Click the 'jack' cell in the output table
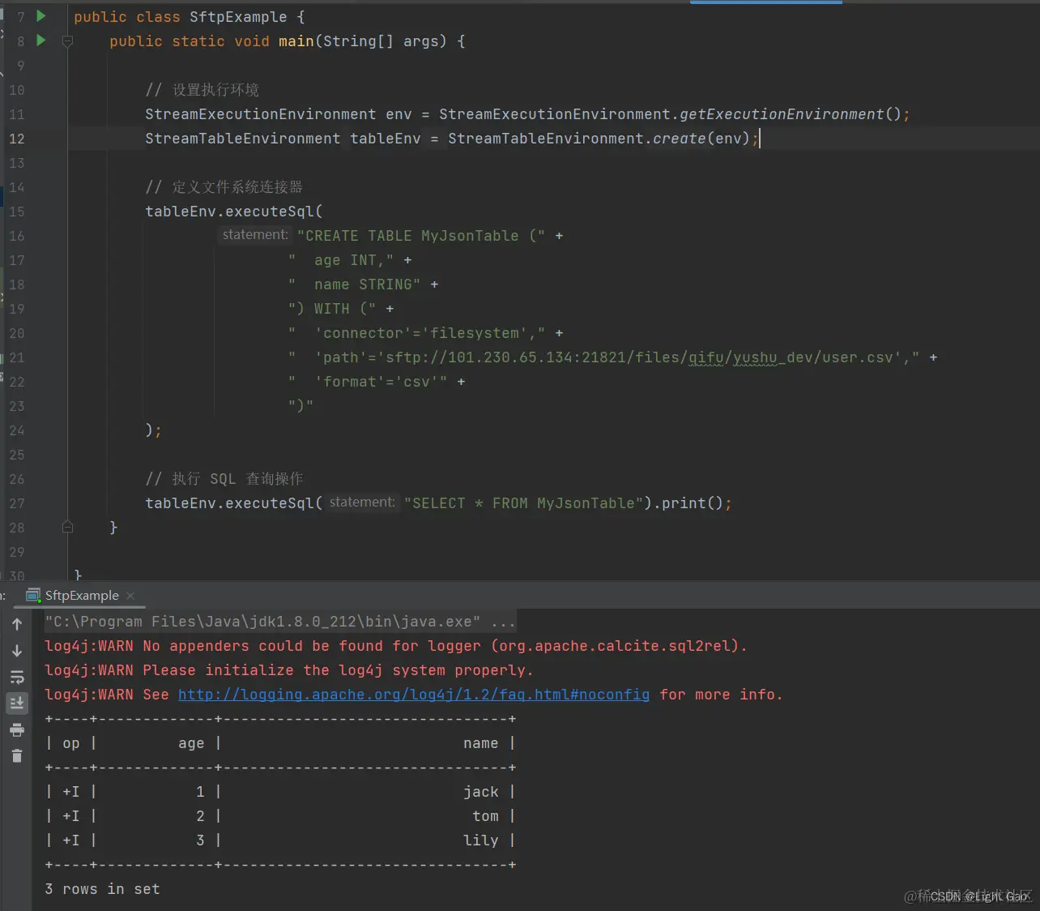This screenshot has height=911, width=1040. point(480,792)
